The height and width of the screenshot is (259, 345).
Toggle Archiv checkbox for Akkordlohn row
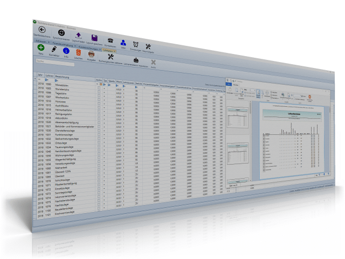pos(99,119)
